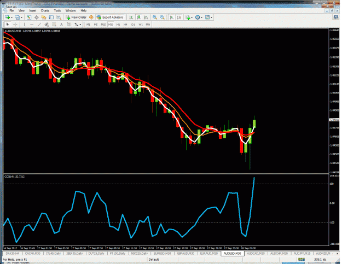
Task: Expand the Periods clock dropdown arrow
Action: click(x=202, y=17)
